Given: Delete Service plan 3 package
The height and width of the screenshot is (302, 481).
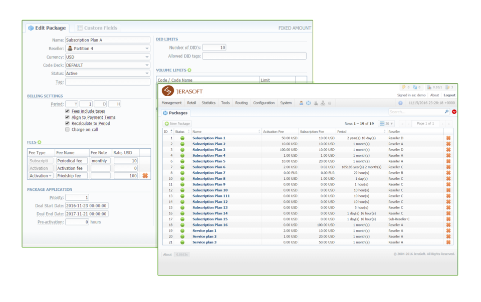Looking at the screenshot, I should click(x=448, y=242).
